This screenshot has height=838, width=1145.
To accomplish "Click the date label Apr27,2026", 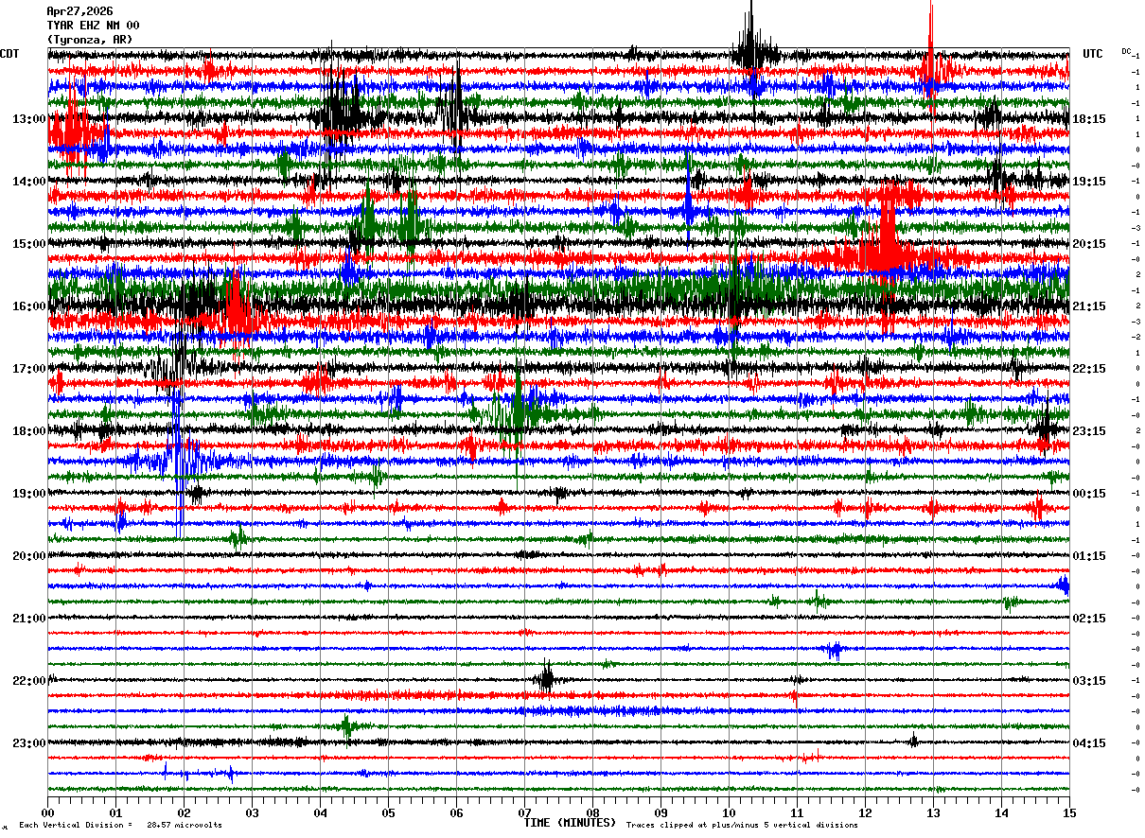I will 79,11.
